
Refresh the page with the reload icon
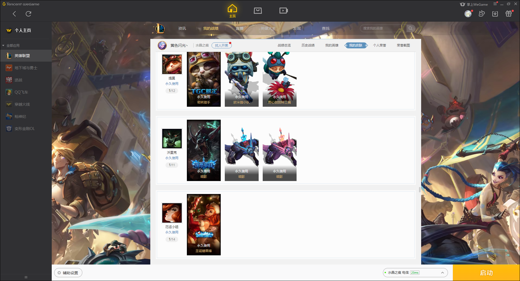point(28,14)
